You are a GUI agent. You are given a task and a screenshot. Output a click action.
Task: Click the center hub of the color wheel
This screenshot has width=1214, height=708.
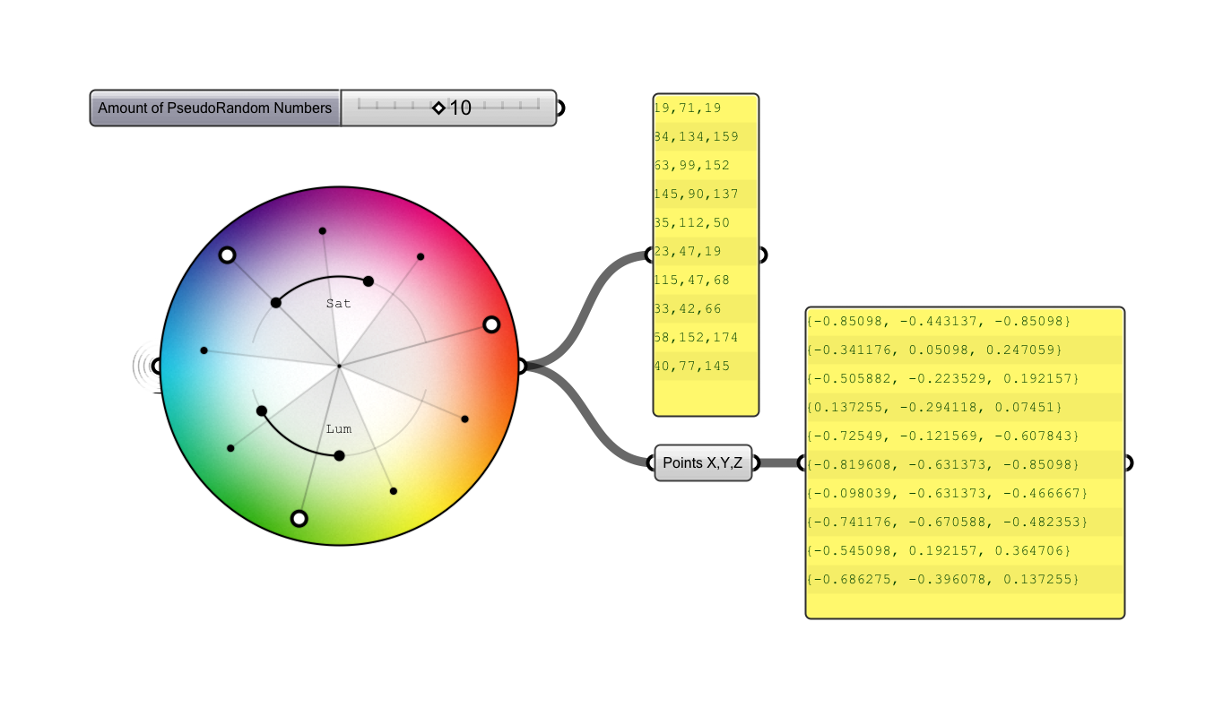tap(339, 365)
